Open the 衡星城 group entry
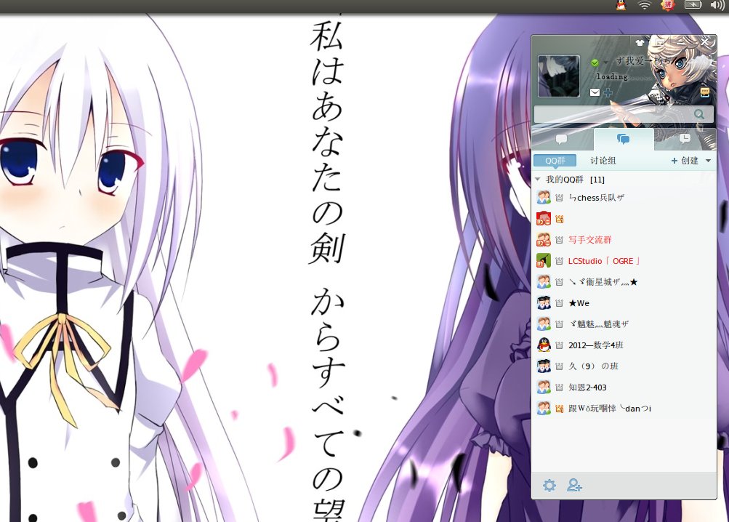Viewport: 729px width, 522px height. click(624, 281)
